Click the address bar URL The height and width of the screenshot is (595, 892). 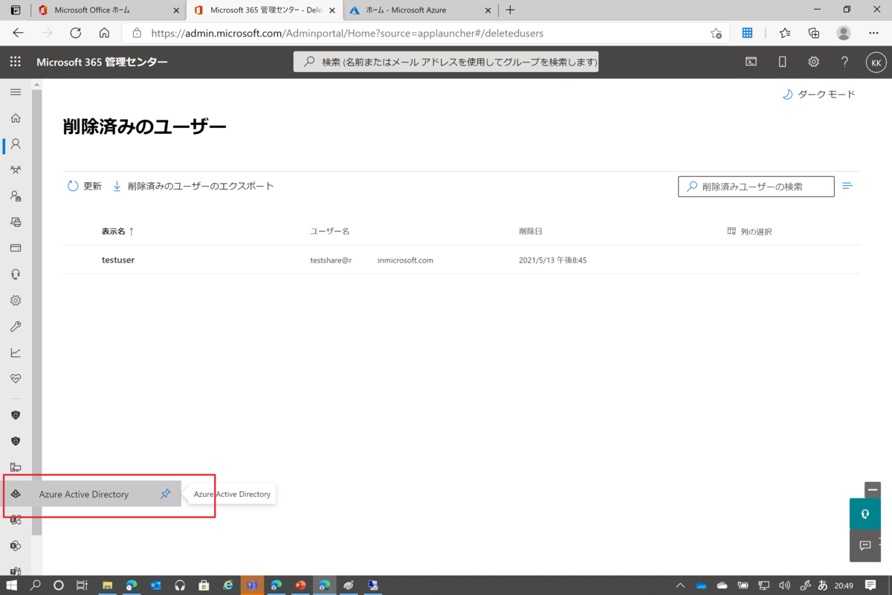[x=347, y=33]
